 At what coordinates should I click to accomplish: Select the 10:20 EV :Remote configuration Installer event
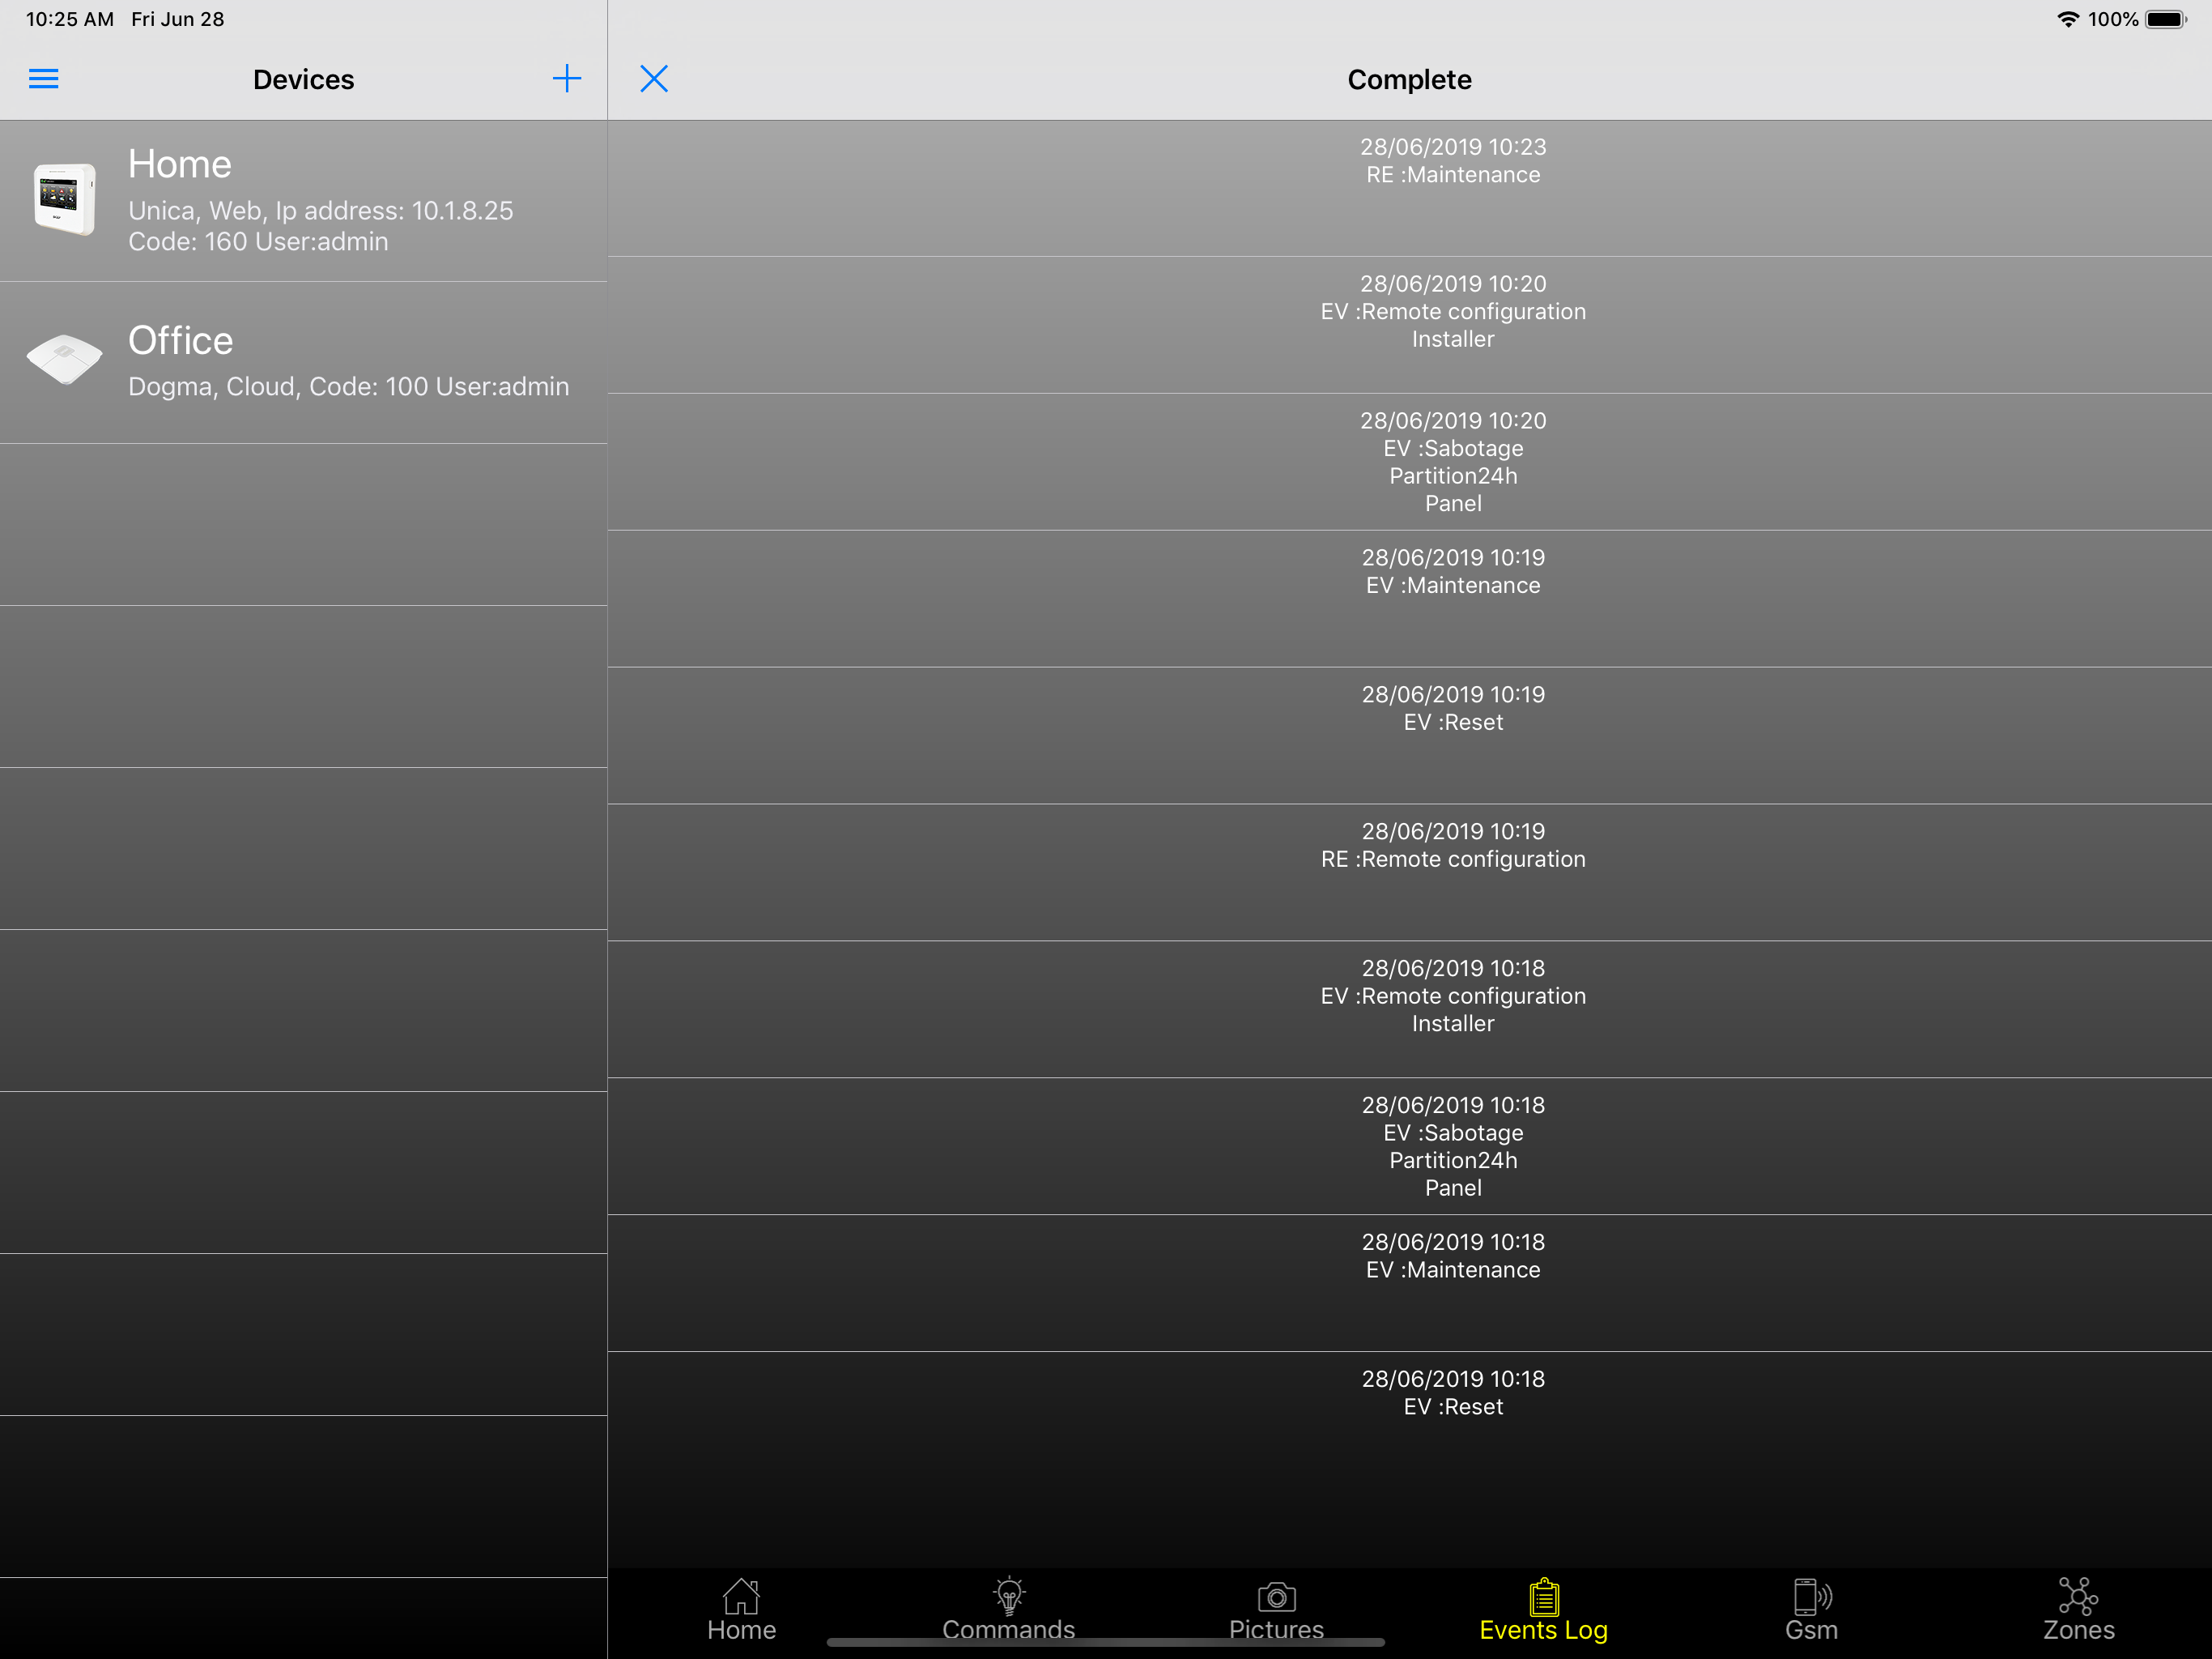click(1410, 325)
